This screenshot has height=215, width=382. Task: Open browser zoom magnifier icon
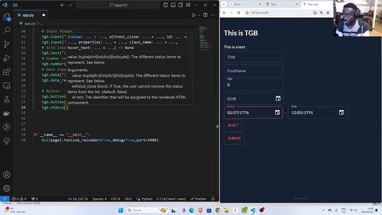[x=321, y=13]
